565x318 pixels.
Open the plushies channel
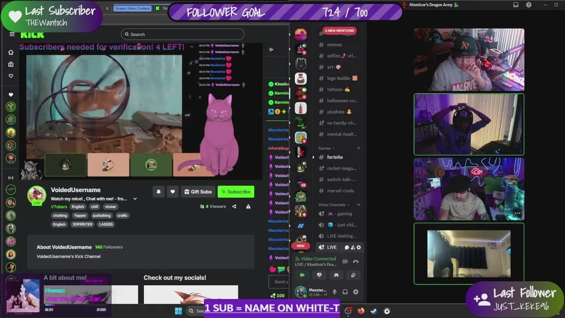click(338, 112)
